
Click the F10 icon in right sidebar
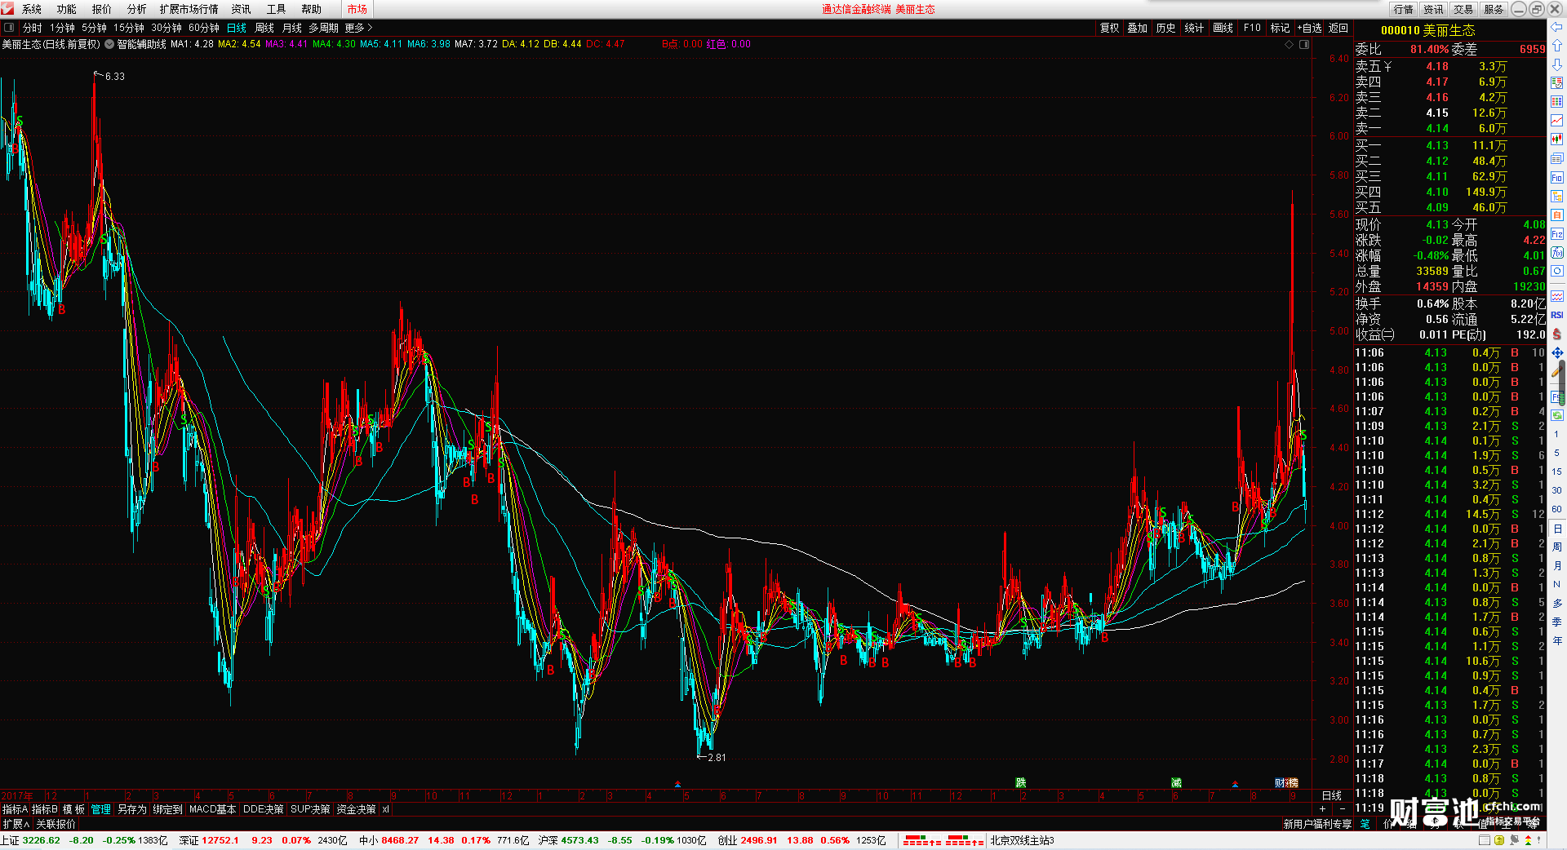1557,178
